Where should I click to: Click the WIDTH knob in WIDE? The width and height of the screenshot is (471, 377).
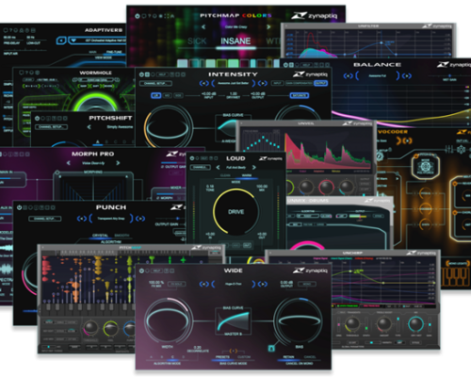point(169,321)
